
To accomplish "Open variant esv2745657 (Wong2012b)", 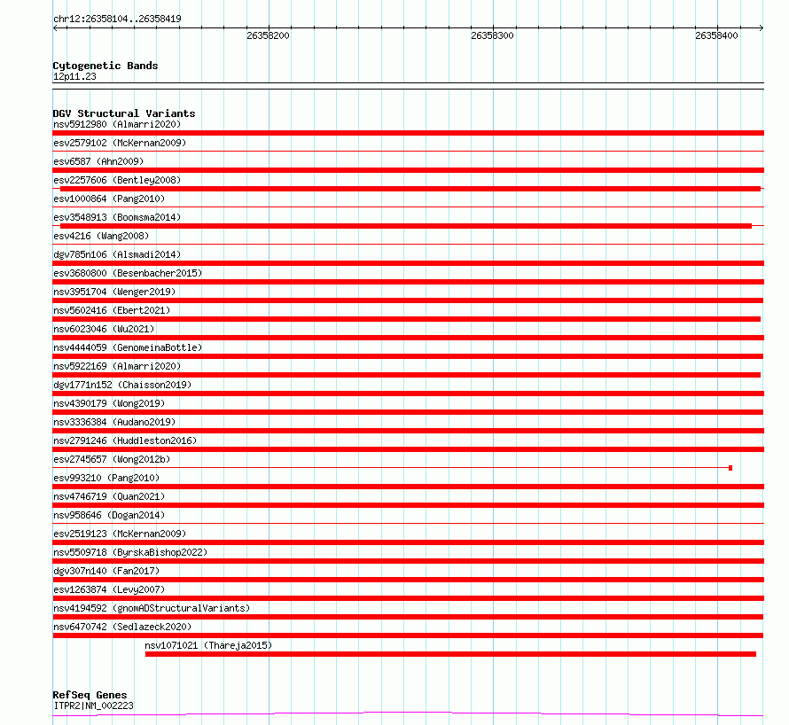I will pos(112,459).
